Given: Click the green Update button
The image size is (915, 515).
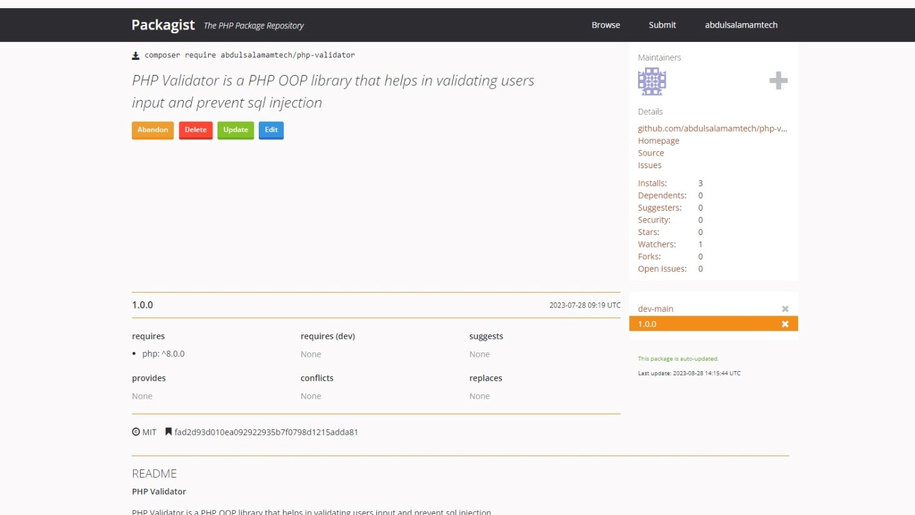Looking at the screenshot, I should pos(236,130).
